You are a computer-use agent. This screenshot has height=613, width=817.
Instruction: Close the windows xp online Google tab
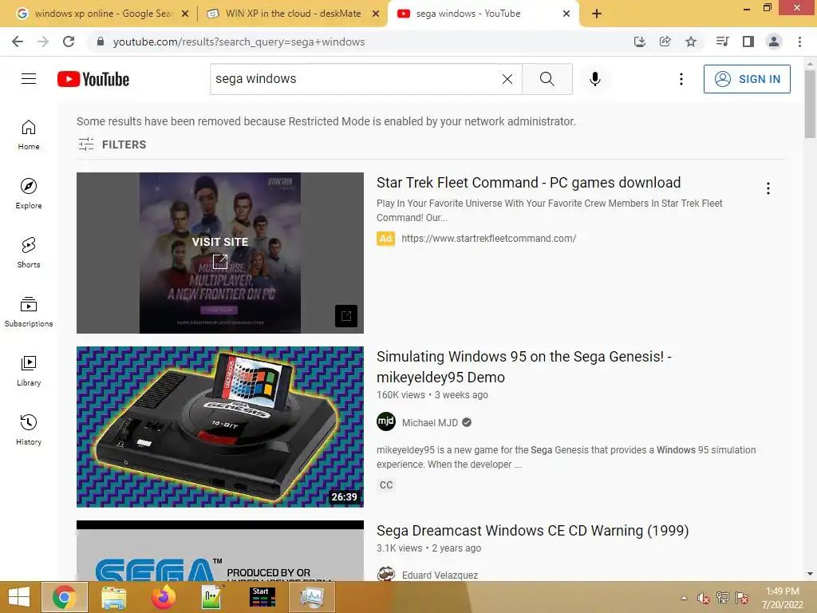(185, 14)
